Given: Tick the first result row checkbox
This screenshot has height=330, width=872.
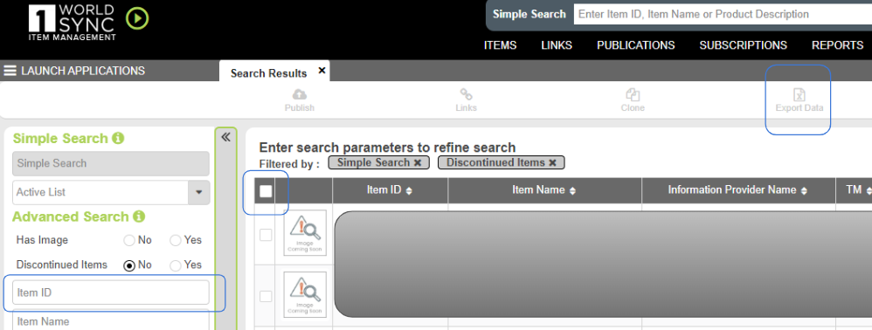Looking at the screenshot, I should pyautogui.click(x=266, y=235).
